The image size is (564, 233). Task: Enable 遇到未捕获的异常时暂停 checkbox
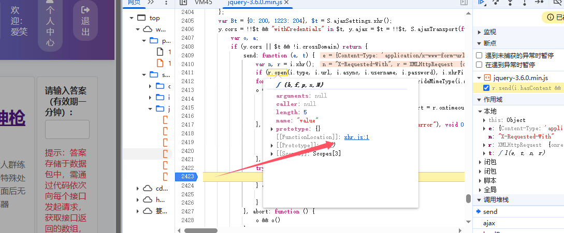coord(479,55)
